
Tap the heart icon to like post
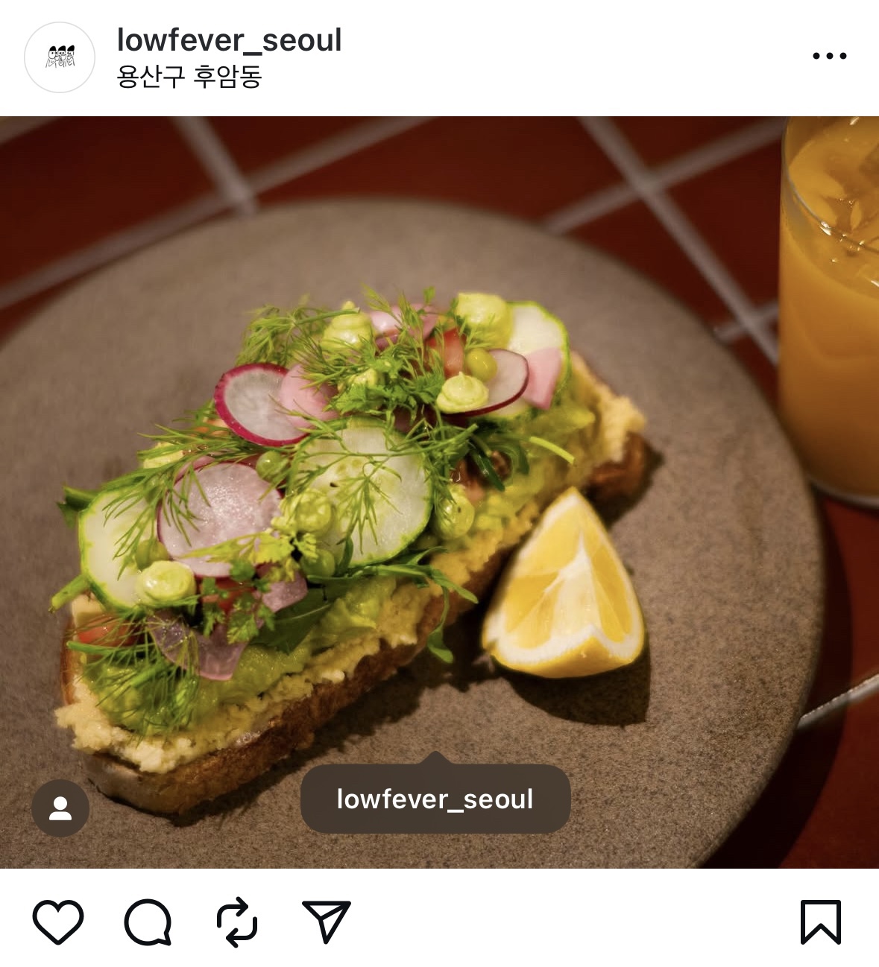tap(58, 922)
